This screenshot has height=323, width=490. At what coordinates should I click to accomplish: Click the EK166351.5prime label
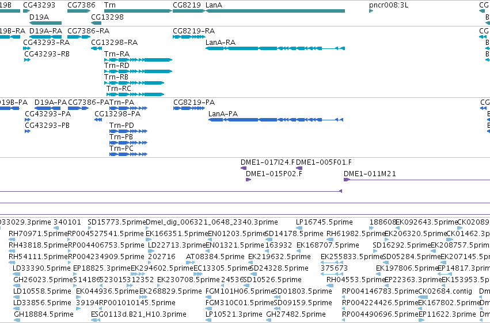point(176,234)
